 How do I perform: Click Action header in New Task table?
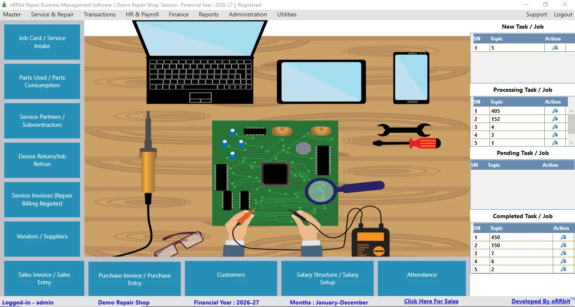[x=553, y=38]
